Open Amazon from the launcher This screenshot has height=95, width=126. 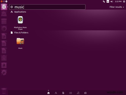point(4,65)
